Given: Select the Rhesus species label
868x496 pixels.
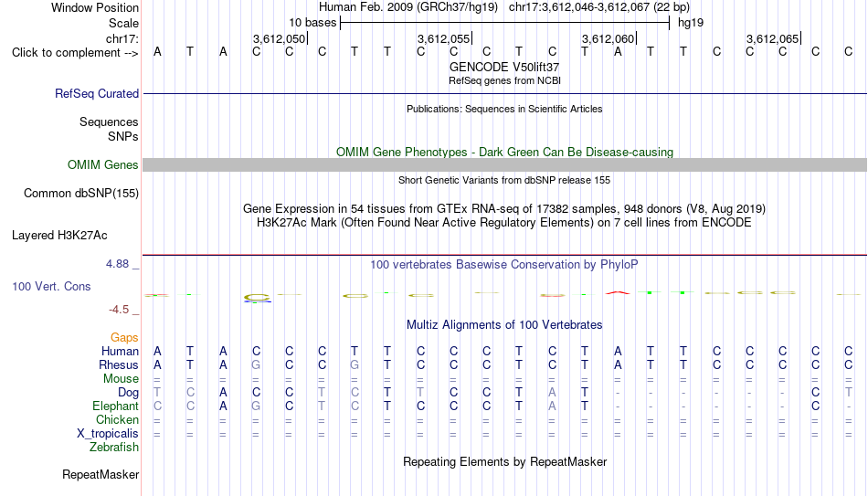Looking at the screenshot, I should pyautogui.click(x=119, y=365).
